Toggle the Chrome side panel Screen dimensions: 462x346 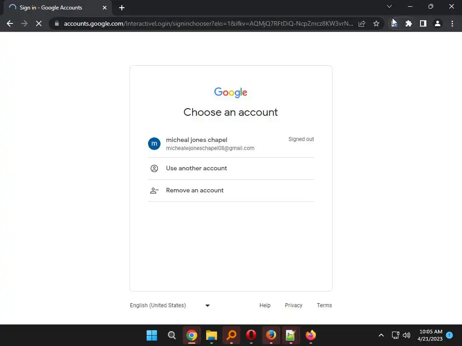[x=423, y=23]
